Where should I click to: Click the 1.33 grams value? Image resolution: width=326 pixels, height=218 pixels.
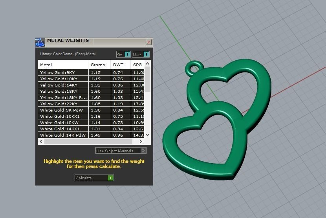click(95, 85)
